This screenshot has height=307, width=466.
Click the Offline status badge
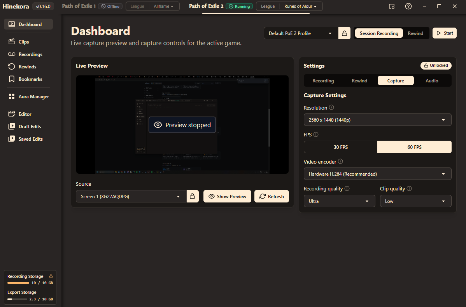pos(110,6)
